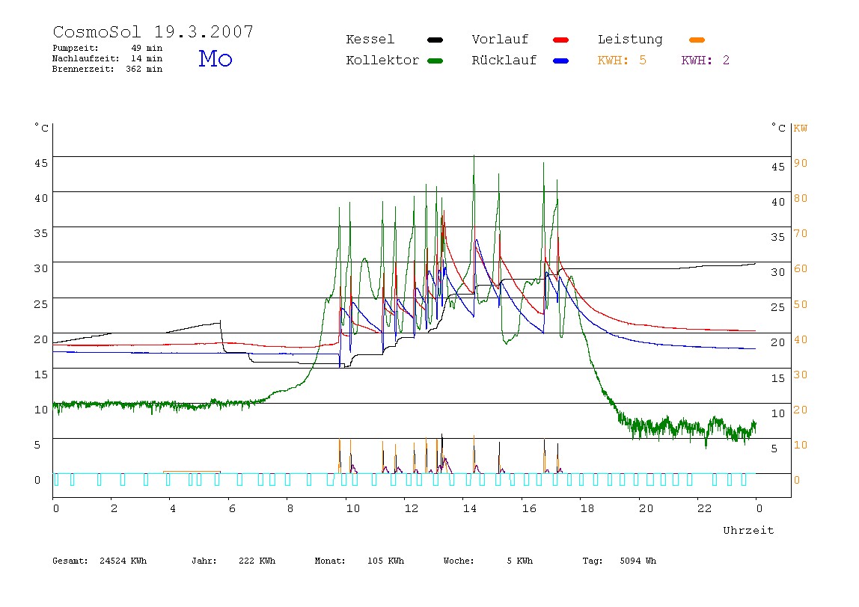
Task: Click the 'Pumpzeit:' label
Action: pos(76,48)
